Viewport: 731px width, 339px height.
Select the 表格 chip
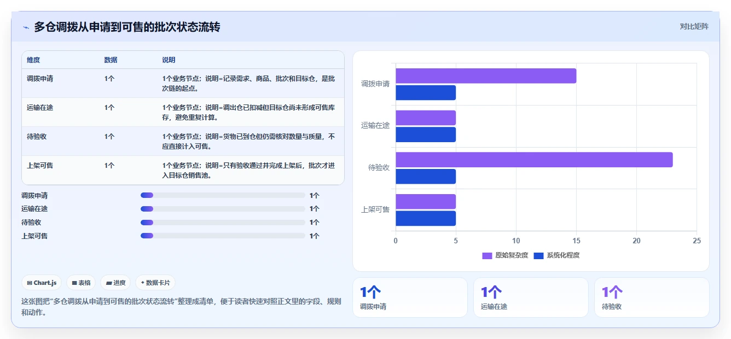pyautogui.click(x=81, y=283)
